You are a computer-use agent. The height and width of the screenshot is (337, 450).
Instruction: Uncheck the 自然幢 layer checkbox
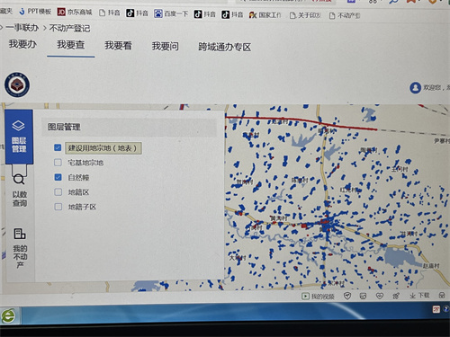(x=58, y=177)
